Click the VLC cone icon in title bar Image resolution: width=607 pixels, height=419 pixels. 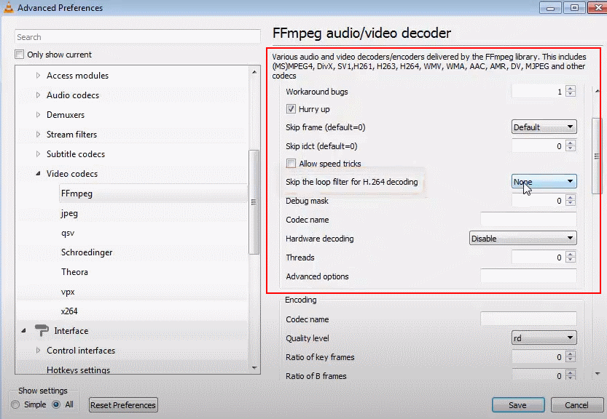click(x=9, y=8)
